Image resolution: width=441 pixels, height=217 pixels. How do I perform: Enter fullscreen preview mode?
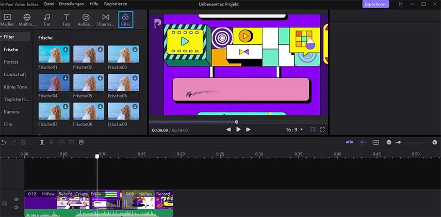(322, 129)
